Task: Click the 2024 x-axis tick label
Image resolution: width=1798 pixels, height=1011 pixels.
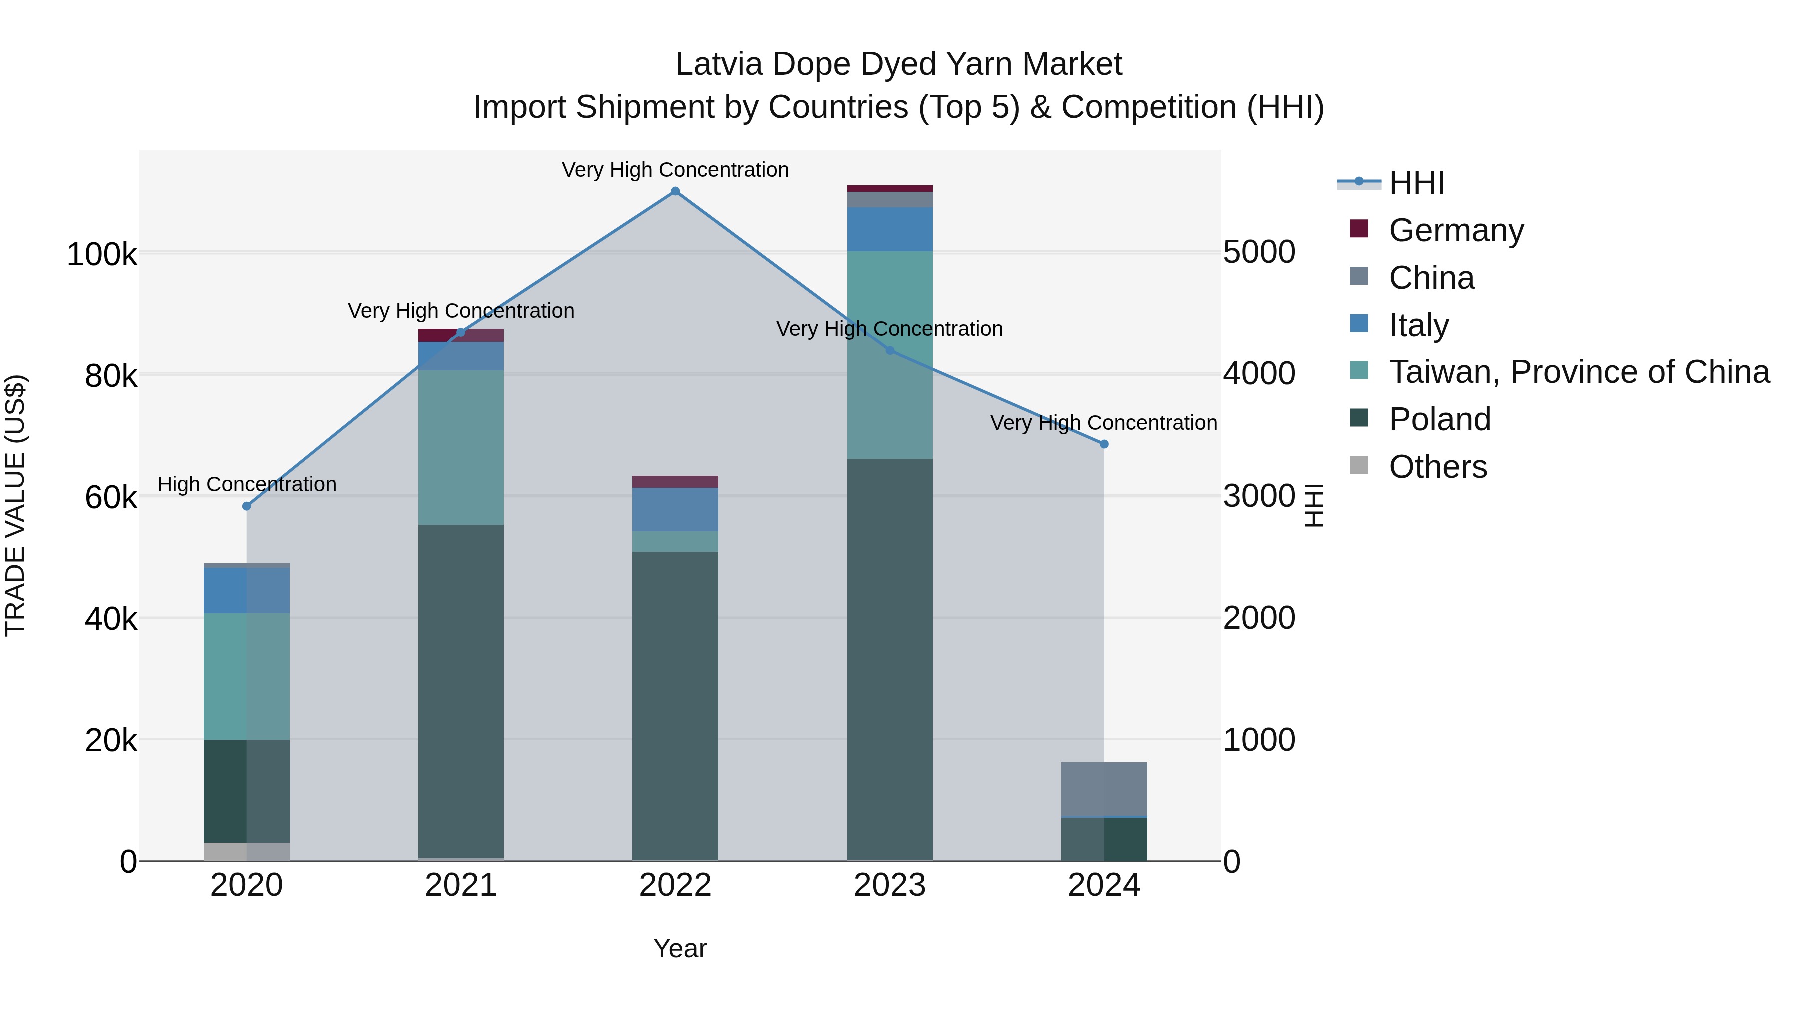Action: coord(1104,885)
